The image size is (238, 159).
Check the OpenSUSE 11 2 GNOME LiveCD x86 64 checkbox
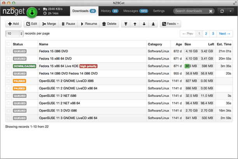[9, 89]
